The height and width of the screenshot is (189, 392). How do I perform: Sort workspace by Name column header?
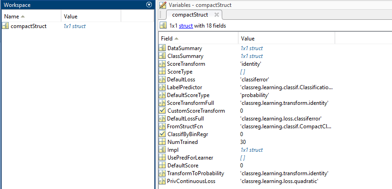14,17
